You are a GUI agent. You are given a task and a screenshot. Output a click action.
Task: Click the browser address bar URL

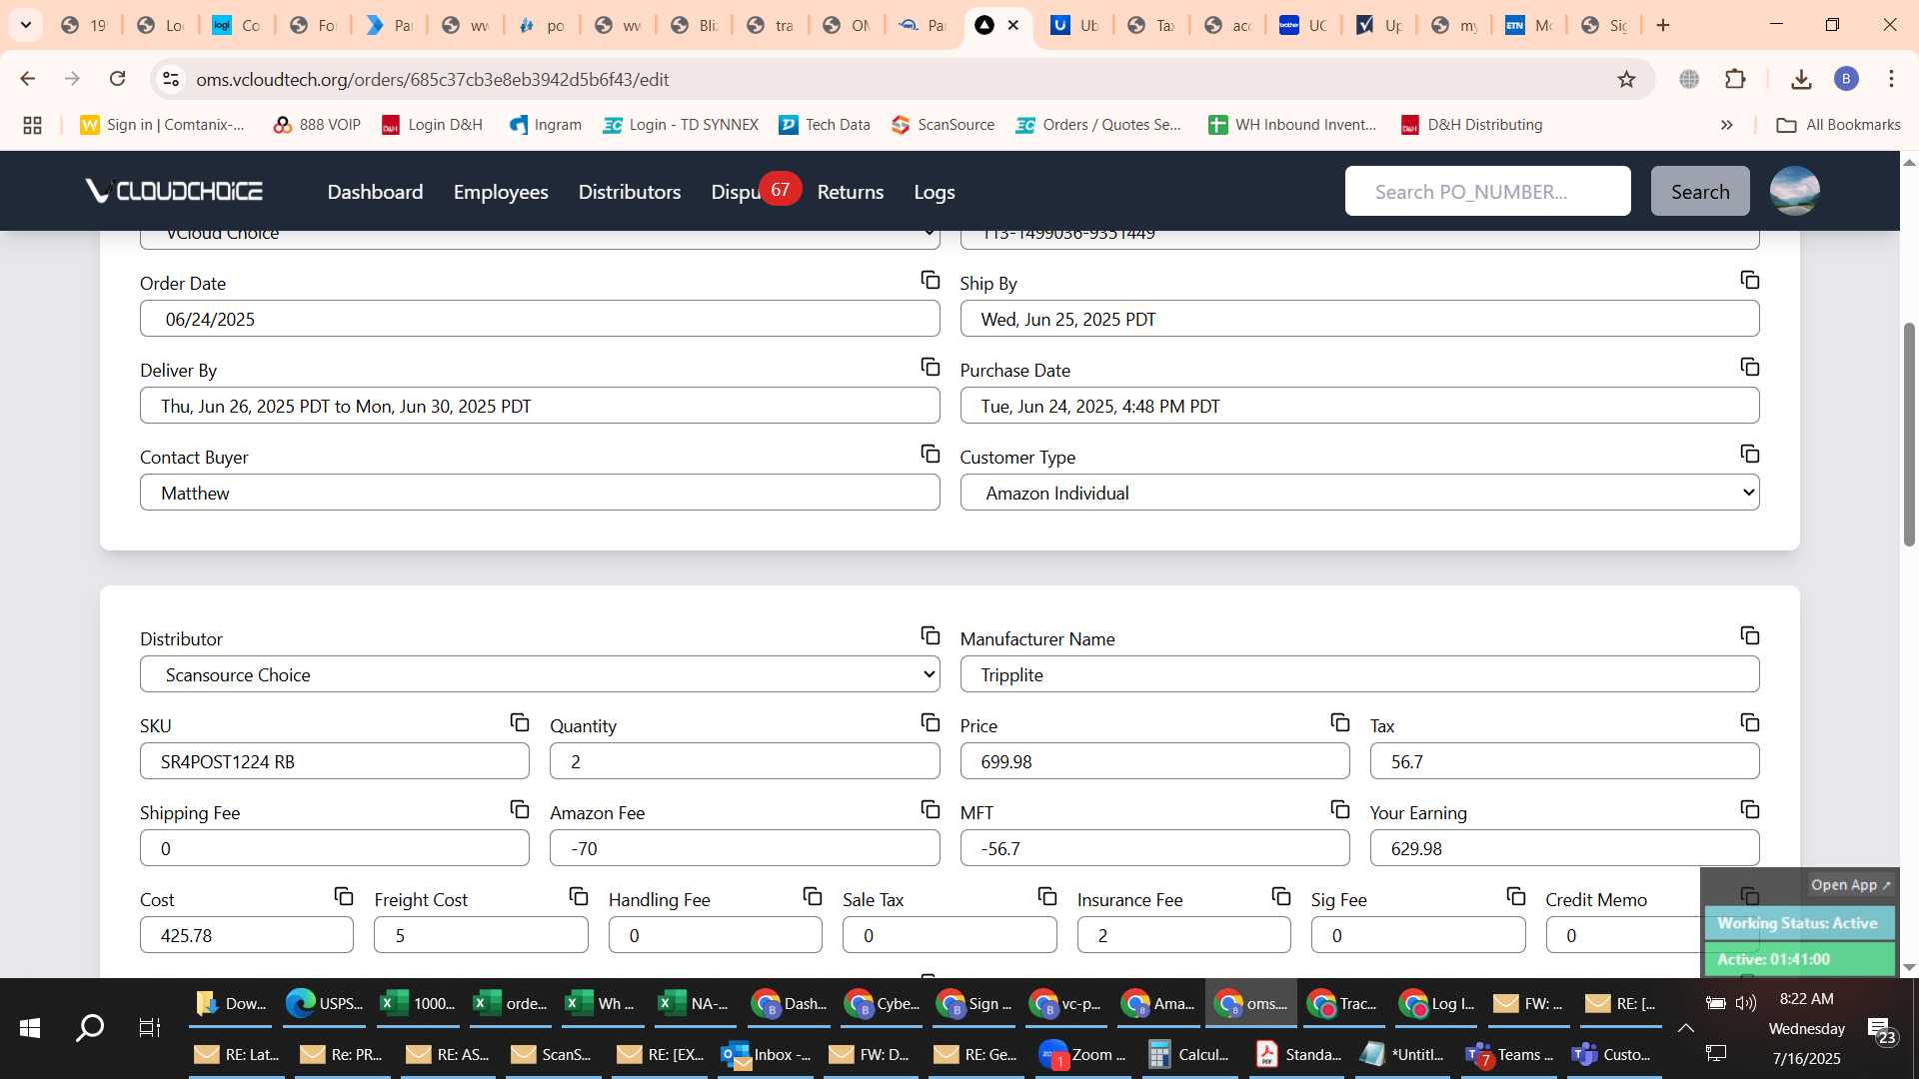(432, 79)
